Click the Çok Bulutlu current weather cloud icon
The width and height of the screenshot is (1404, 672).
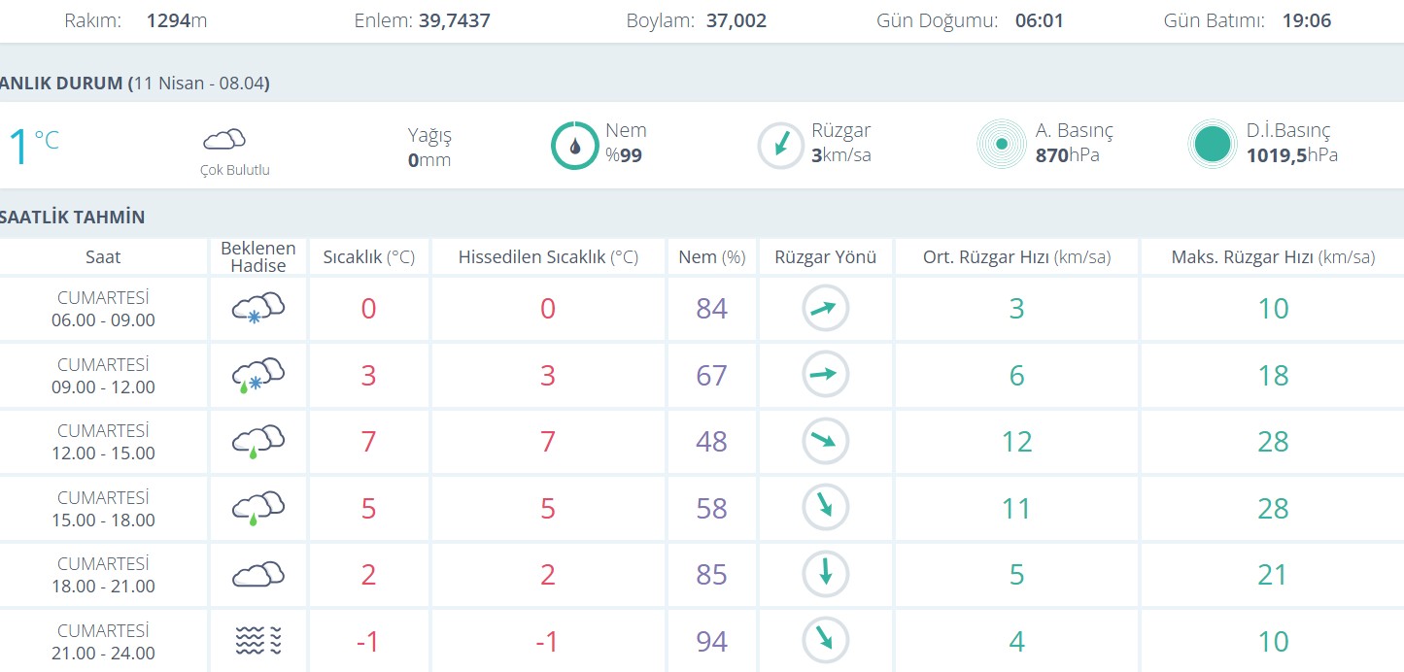click(x=224, y=140)
